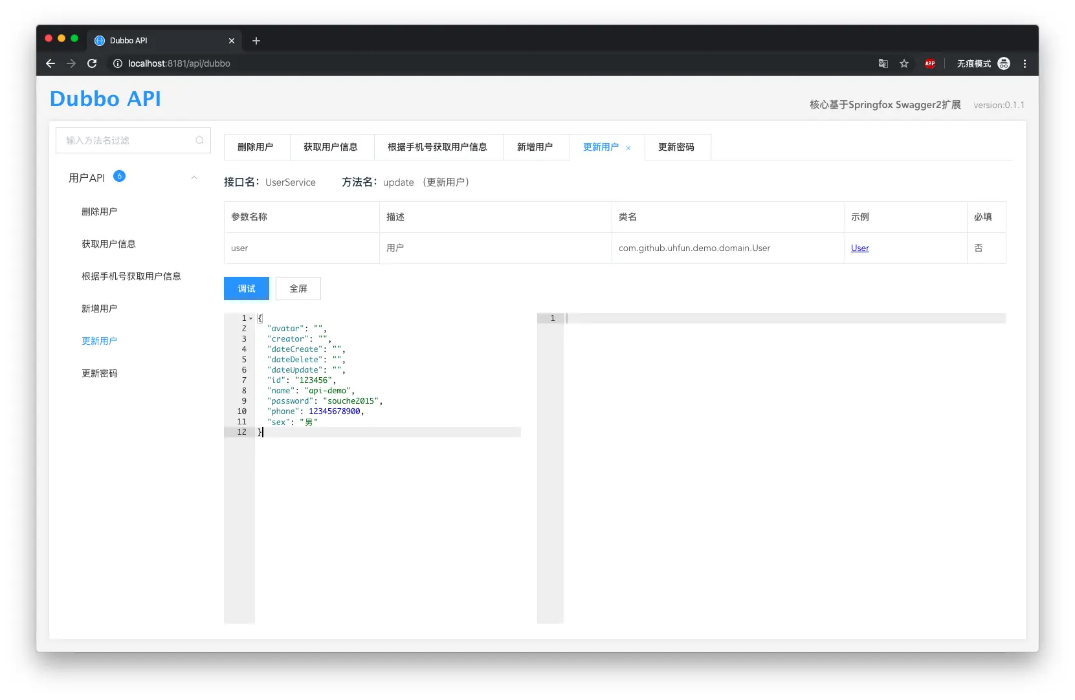Click the browser back arrow
Viewport: 1075px width, 700px height.
(x=50, y=63)
